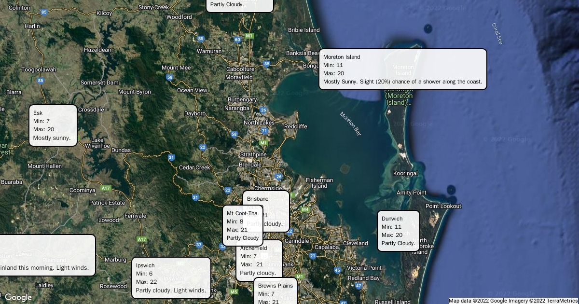
Task: Open the Dunwich weather popup
Action: click(x=398, y=231)
